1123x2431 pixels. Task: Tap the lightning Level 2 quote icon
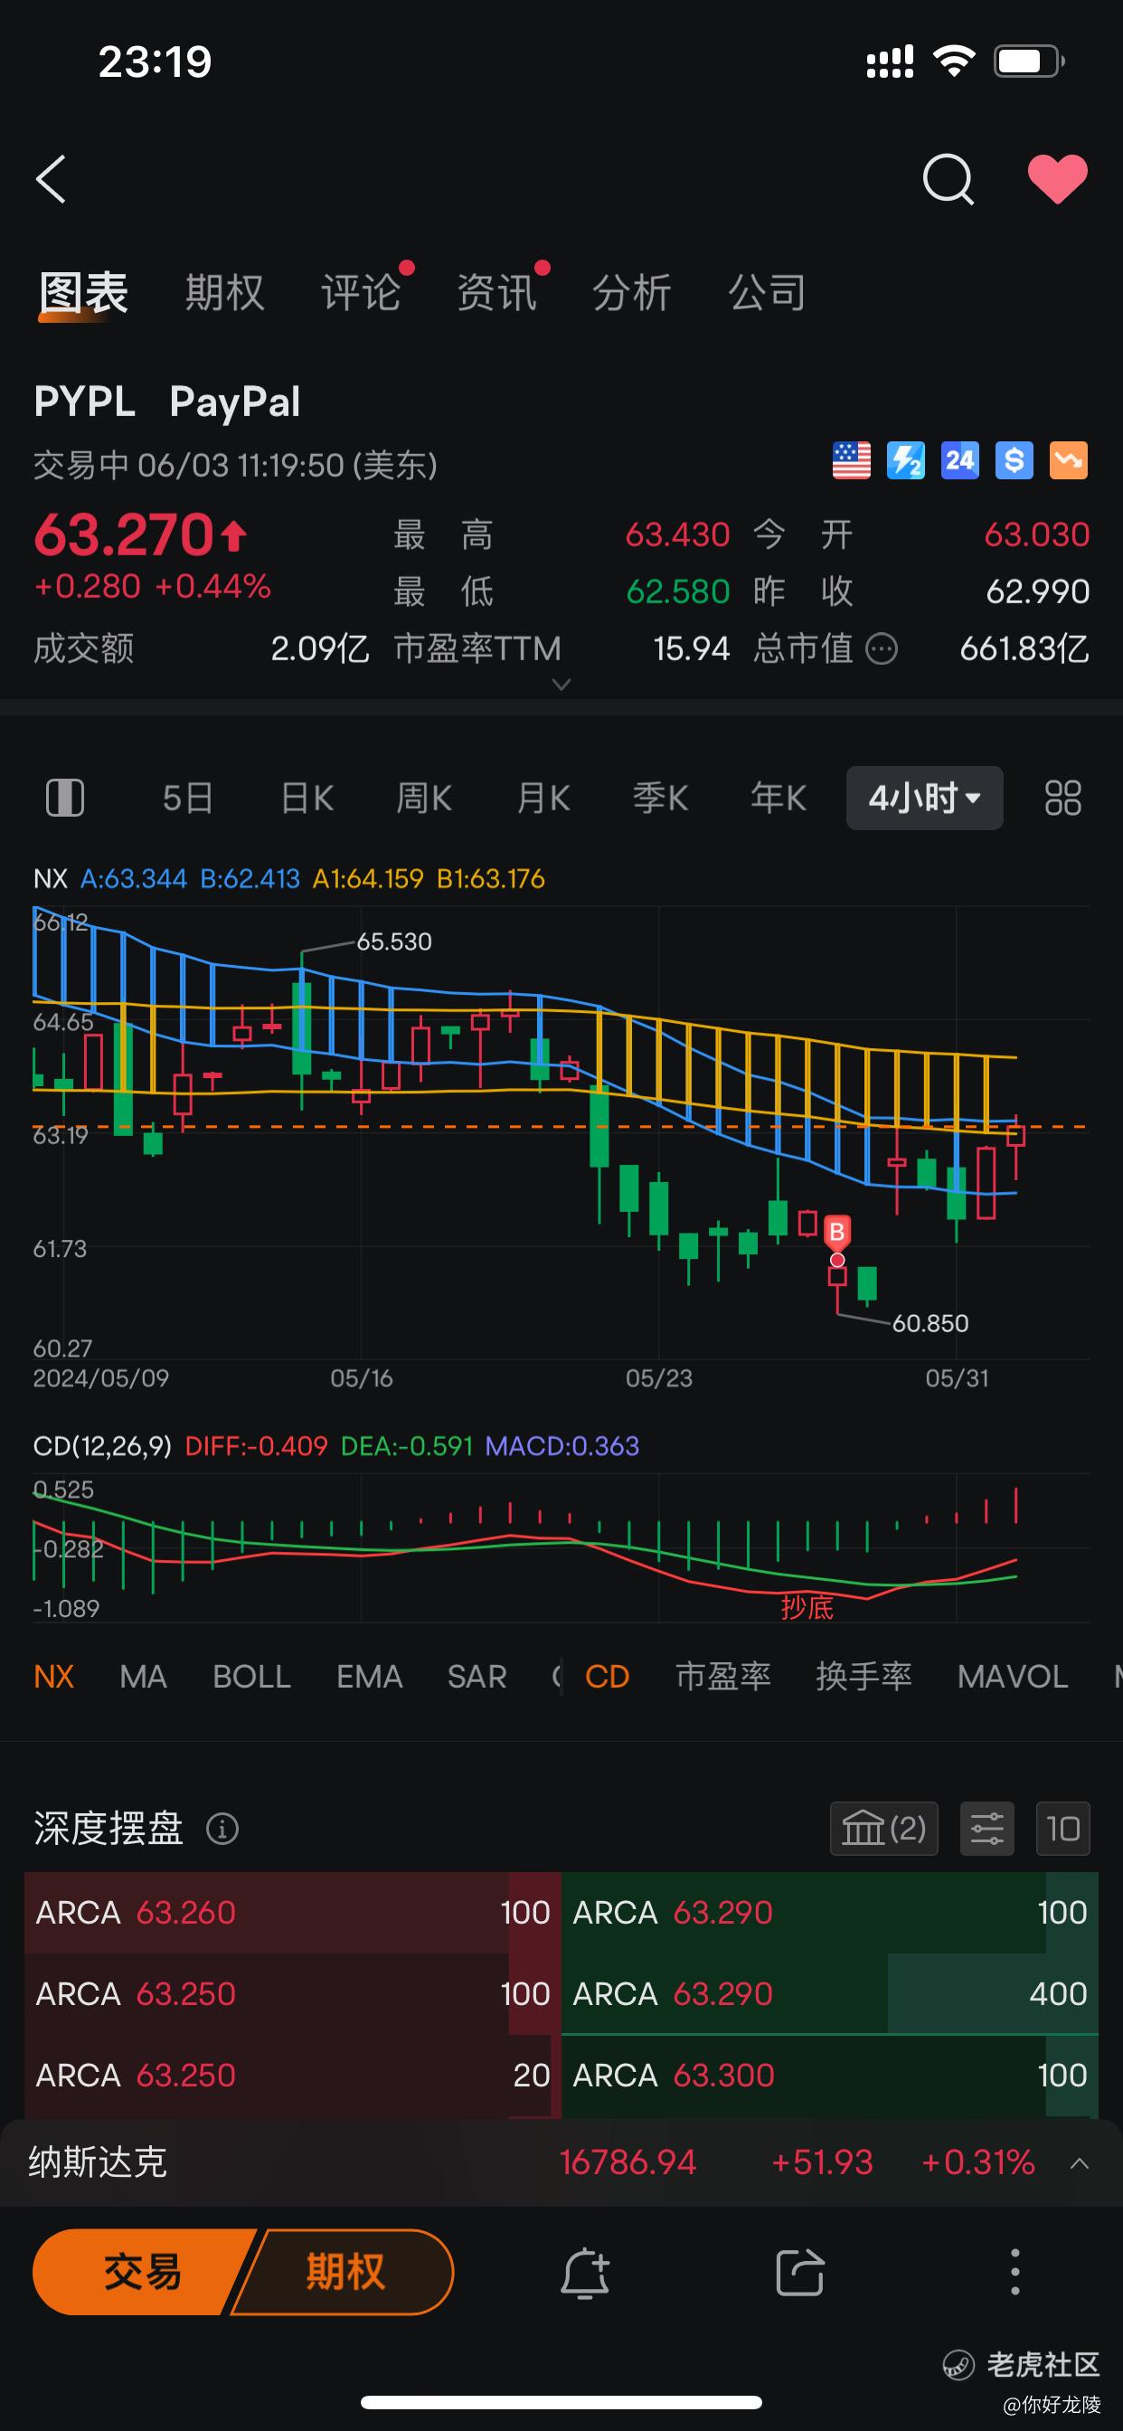click(906, 460)
